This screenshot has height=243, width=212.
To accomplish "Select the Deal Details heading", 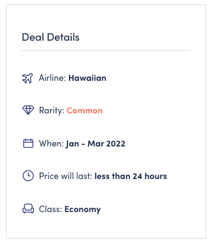I will pos(51,37).
